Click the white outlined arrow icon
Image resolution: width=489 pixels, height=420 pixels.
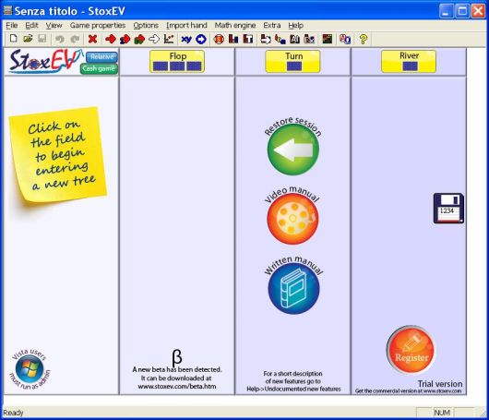coord(154,39)
